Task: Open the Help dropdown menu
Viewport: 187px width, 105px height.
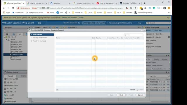Action: point(140,23)
